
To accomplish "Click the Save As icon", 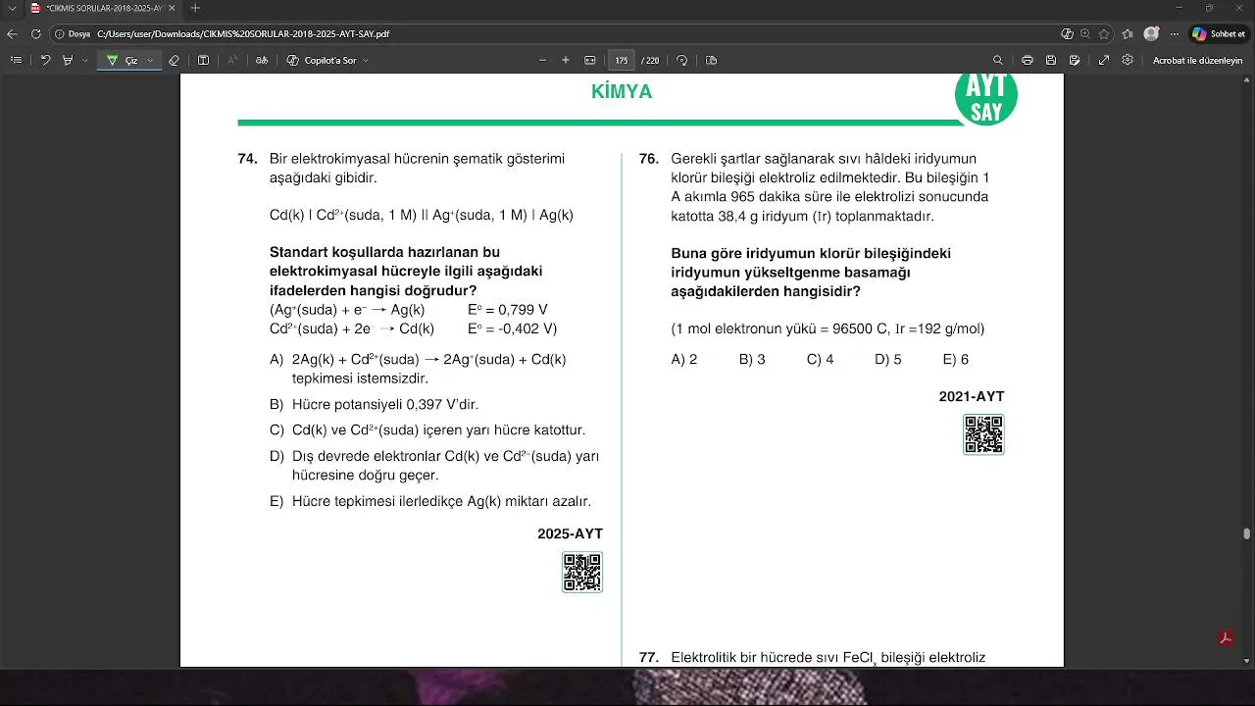I will (1076, 60).
